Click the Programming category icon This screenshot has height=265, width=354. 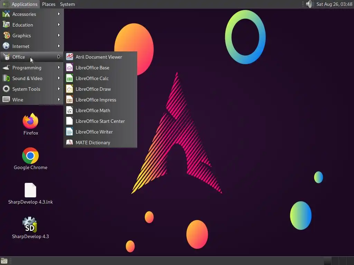[6, 67]
